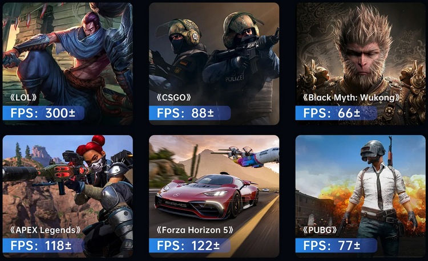
Task: Click the 《Black Myth: Wukong》 title label
Action: pos(352,97)
